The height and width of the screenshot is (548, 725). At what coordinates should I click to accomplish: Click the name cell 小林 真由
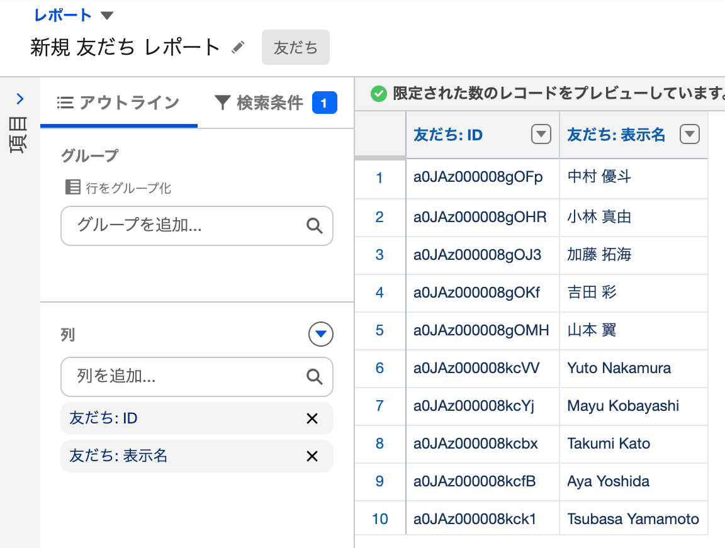(x=634, y=217)
